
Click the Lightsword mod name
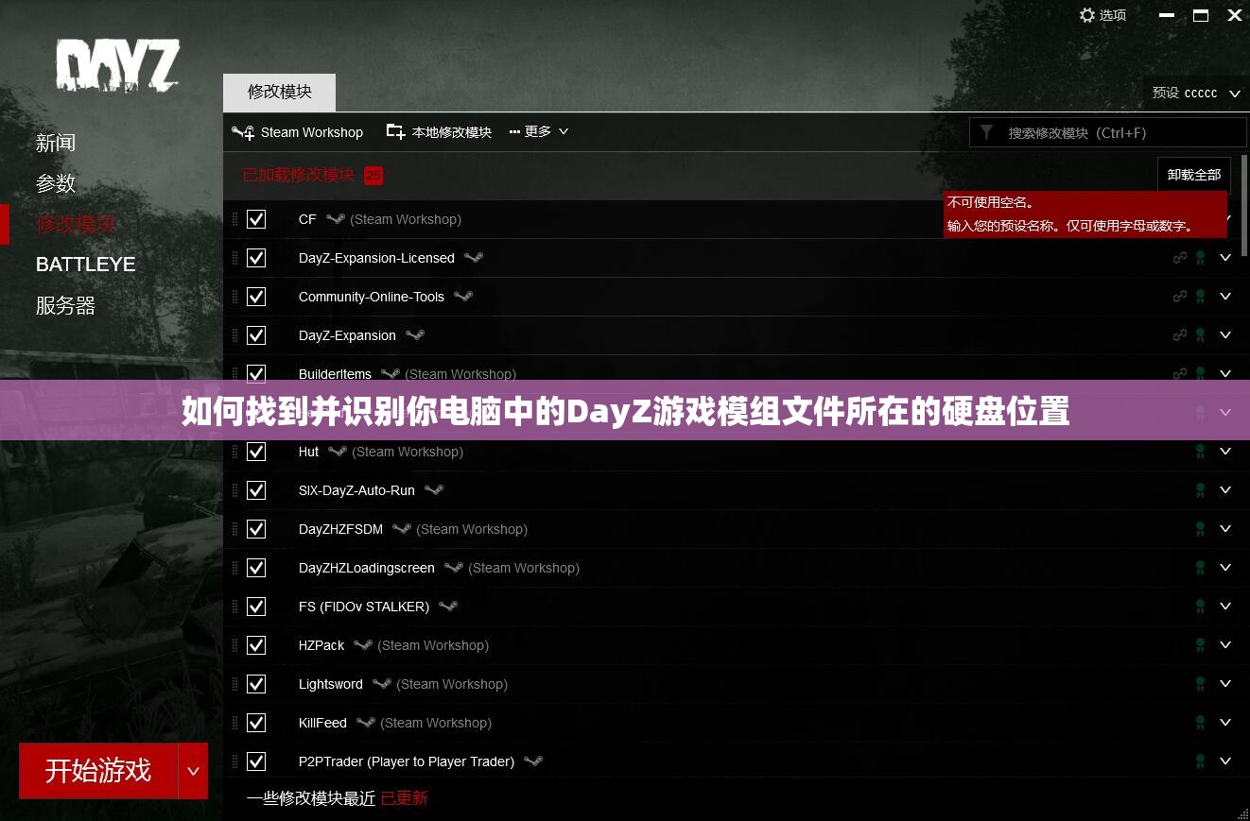pos(330,684)
